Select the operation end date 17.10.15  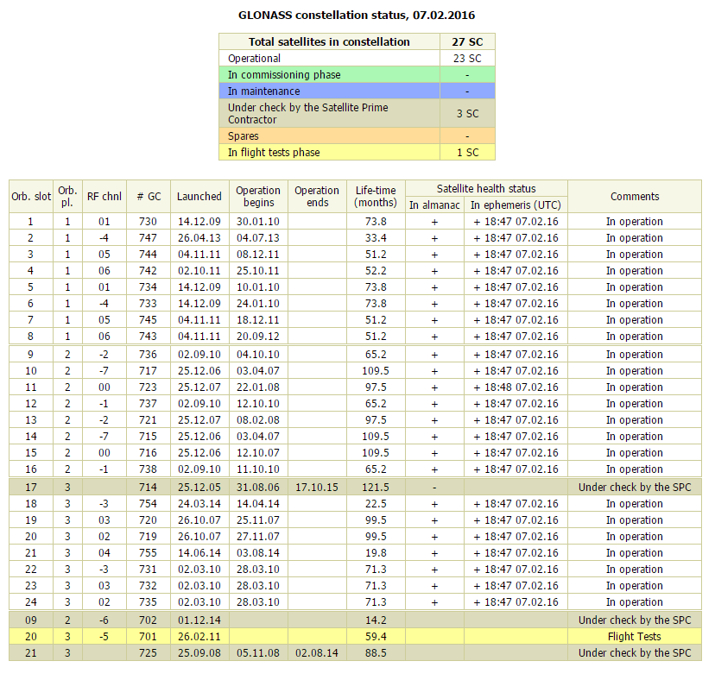317,488
